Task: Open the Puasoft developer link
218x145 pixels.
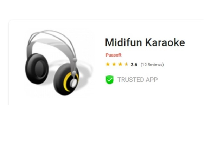Action: click(x=114, y=55)
